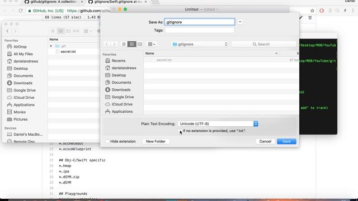Open Plain Text Encoding dropdown
The height and width of the screenshot is (201, 358).
218,124
